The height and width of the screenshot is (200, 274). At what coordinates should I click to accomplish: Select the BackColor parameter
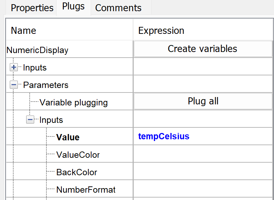click(x=76, y=172)
